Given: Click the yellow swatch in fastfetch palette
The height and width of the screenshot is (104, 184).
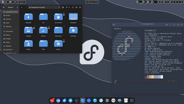Looking at the screenshot, I should click(x=153, y=77).
